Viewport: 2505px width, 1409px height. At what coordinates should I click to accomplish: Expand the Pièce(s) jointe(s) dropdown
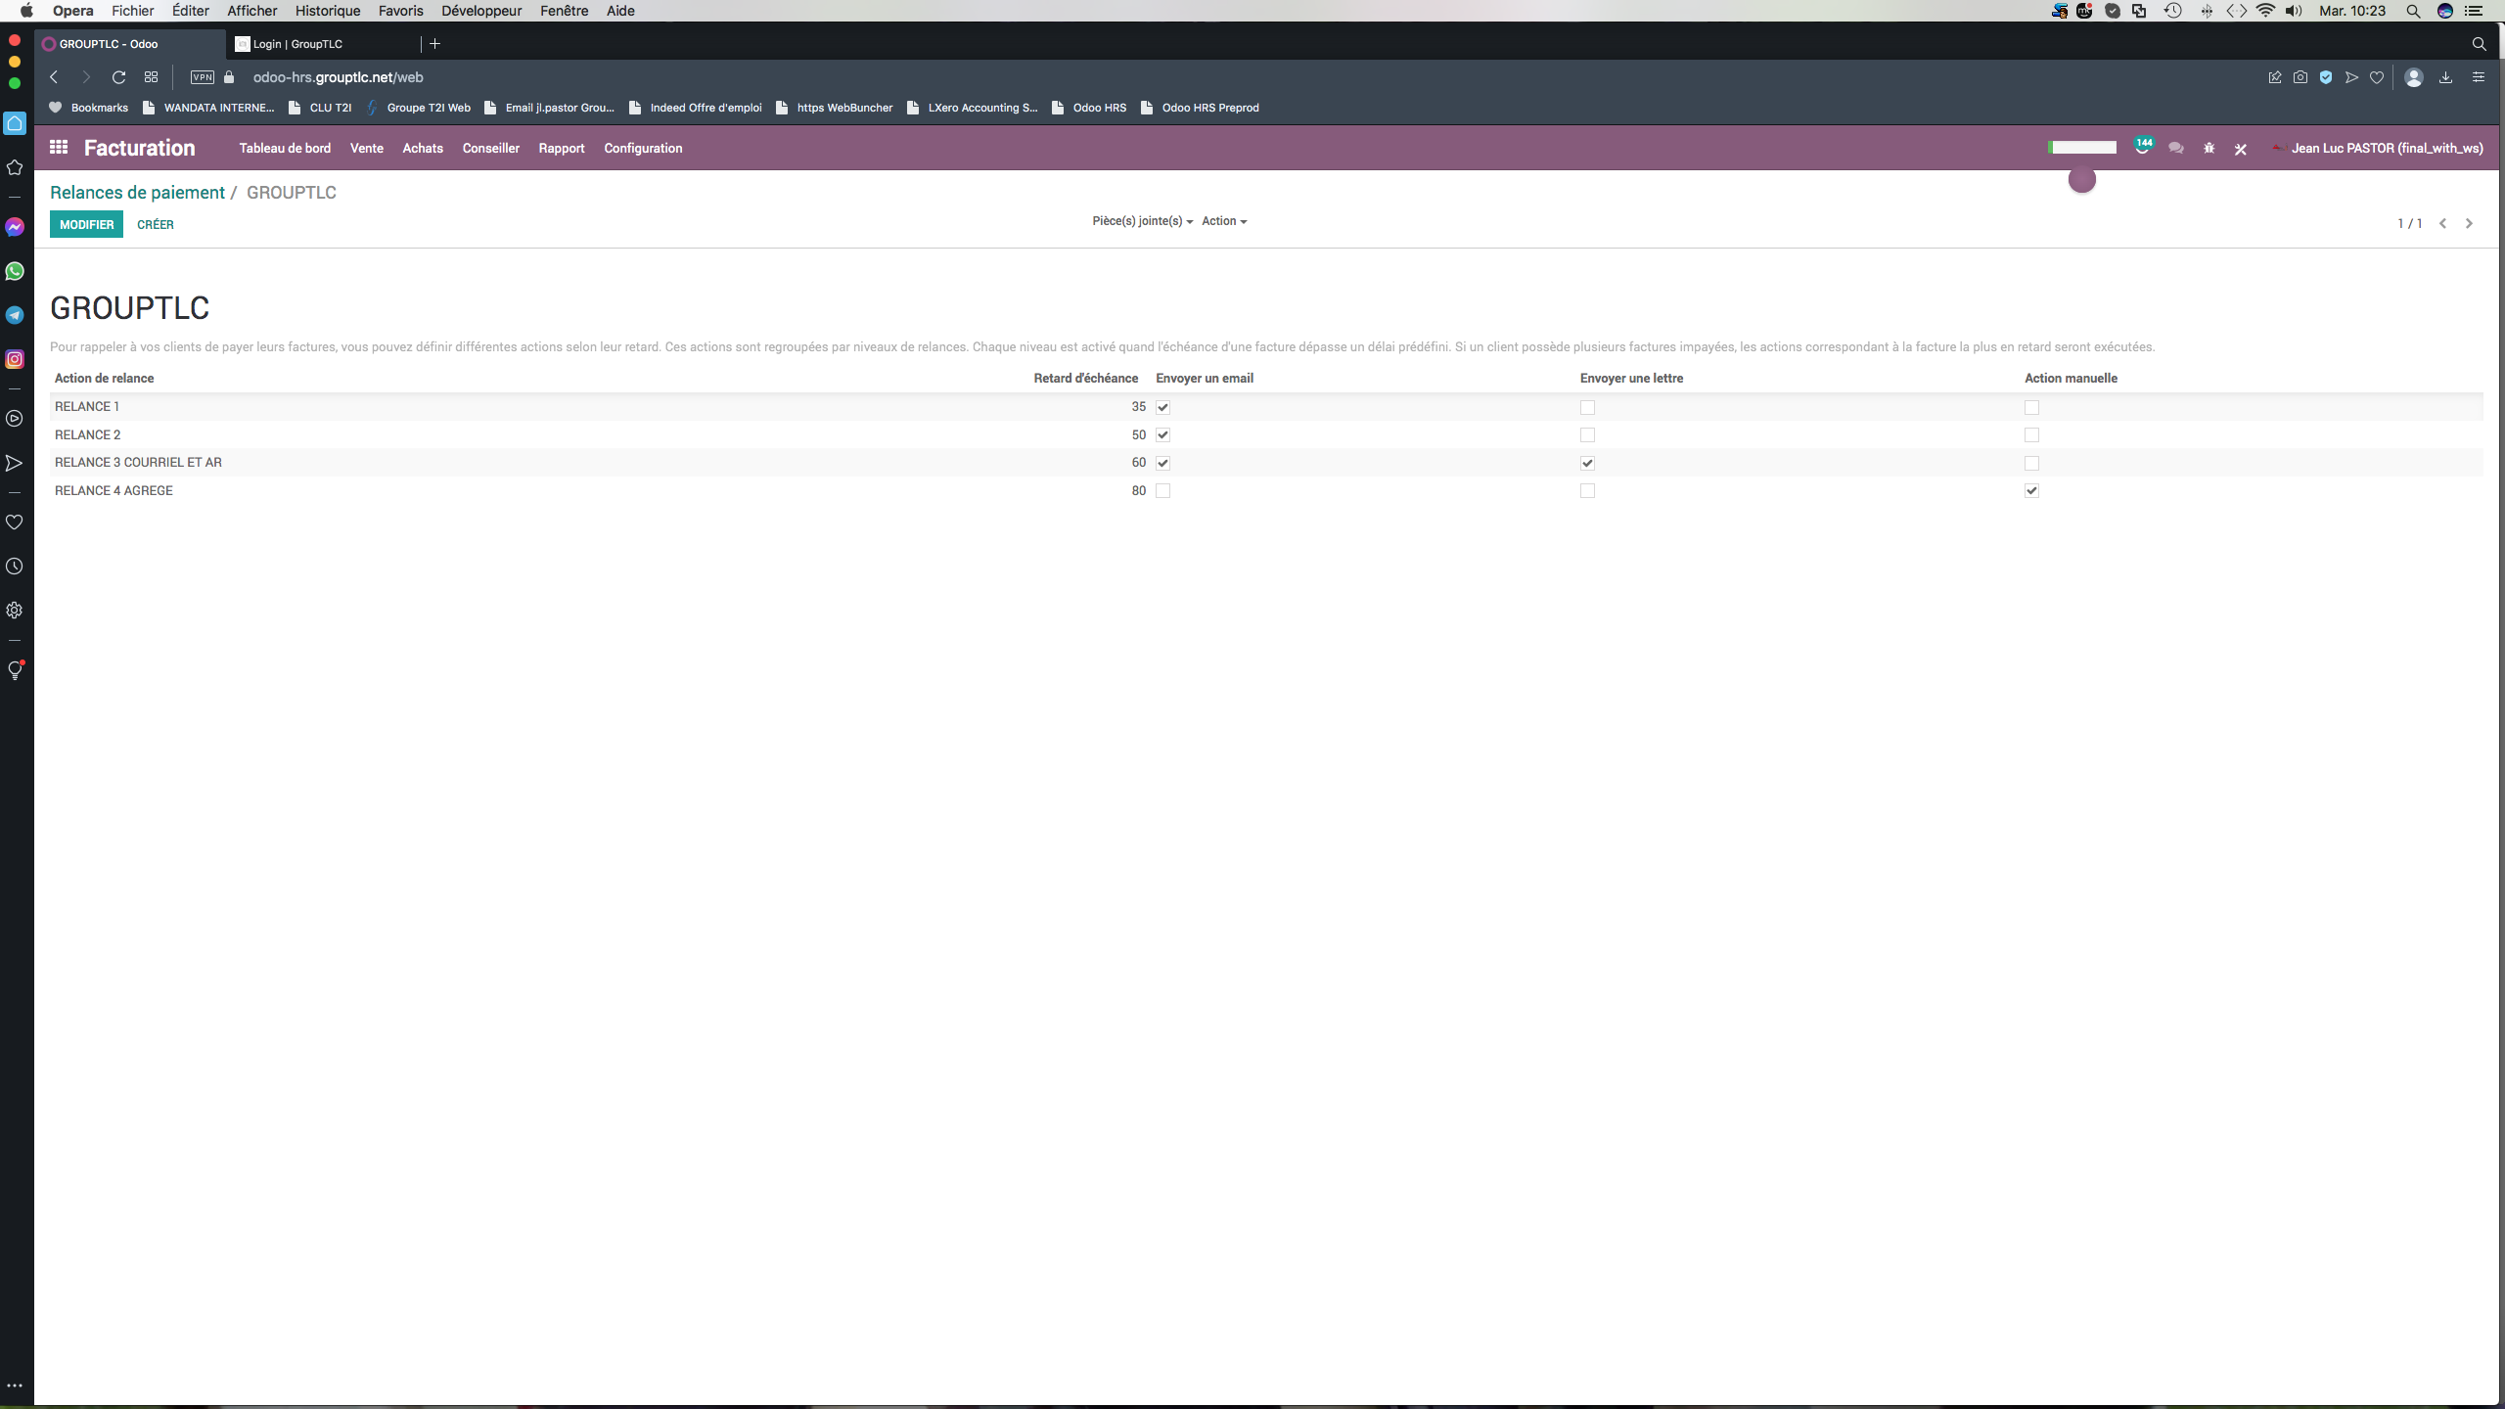[x=1142, y=221]
